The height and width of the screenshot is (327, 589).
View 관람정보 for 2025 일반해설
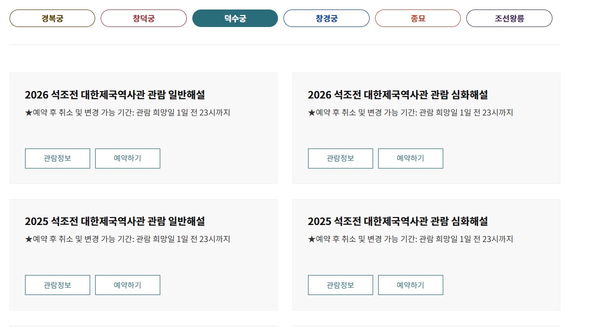58,285
